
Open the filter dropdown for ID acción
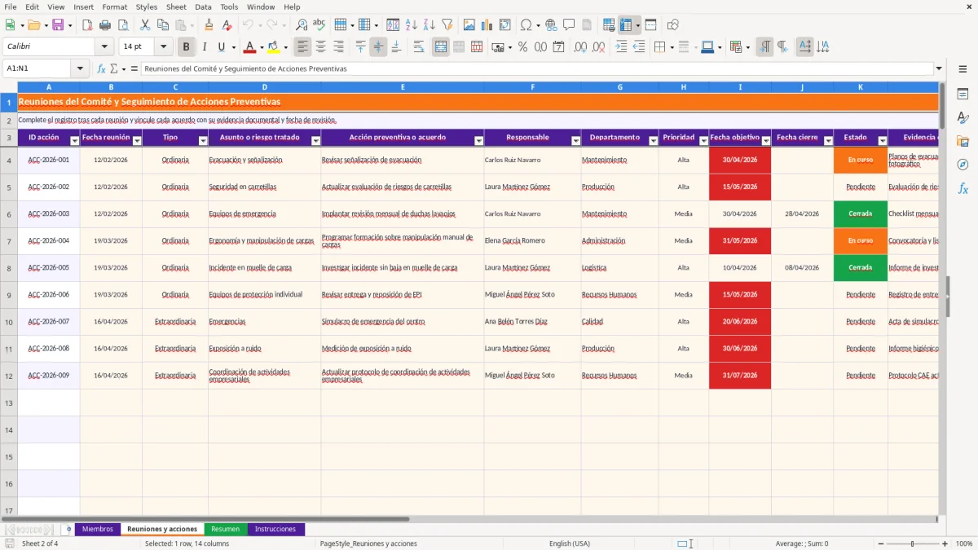pos(75,141)
